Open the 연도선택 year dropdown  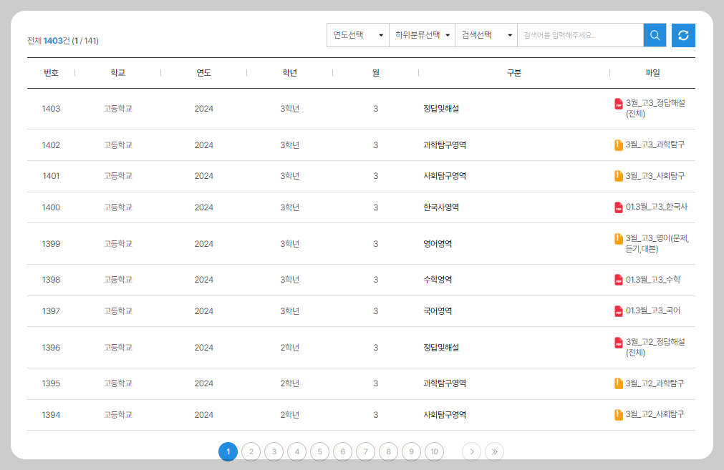(x=358, y=35)
